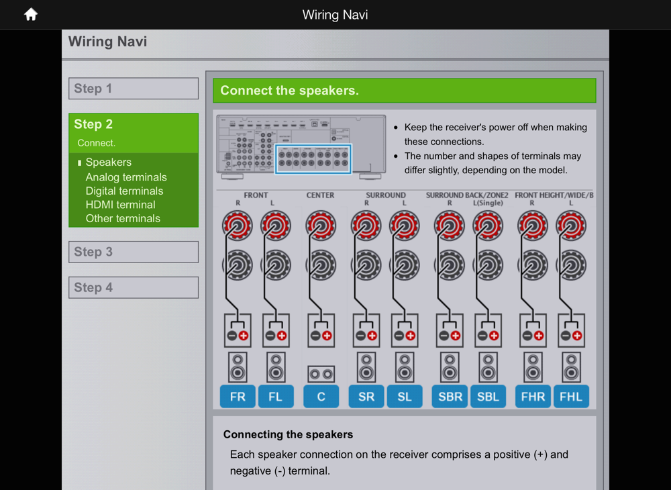
Task: Click the Surround L red positive terminal
Action: 405,225
